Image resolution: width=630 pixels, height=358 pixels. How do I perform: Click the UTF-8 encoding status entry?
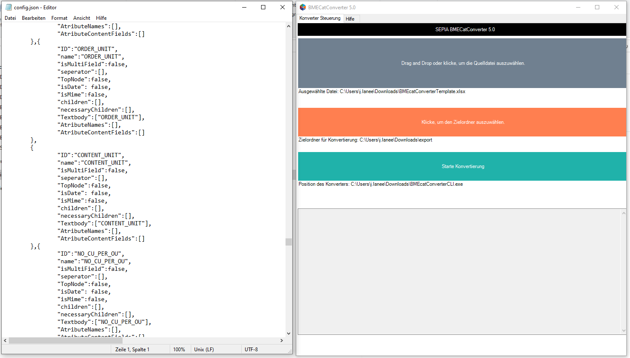tap(251, 350)
